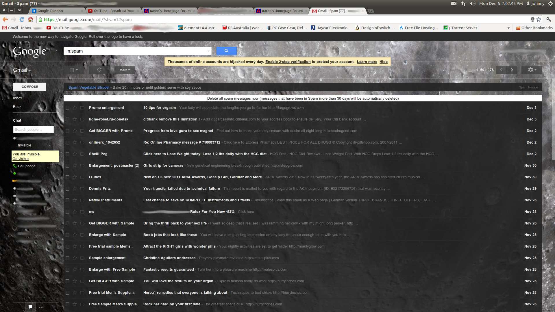Open the more options dots at bottom
The height and width of the screenshot is (312, 555).
tap(41, 307)
